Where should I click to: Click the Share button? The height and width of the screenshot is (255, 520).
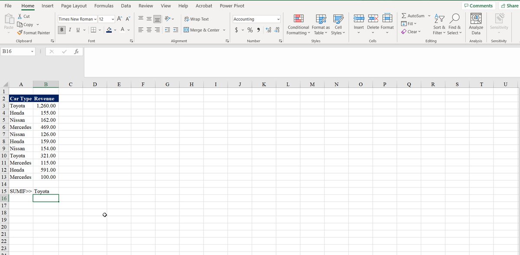(509, 6)
